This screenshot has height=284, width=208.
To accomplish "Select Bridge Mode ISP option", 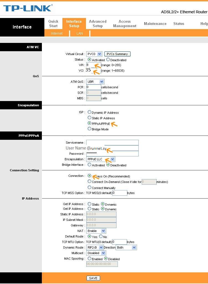I will 89,129.
